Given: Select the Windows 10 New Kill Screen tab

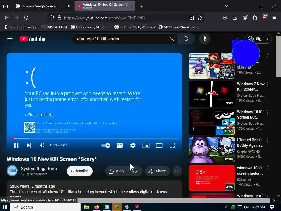Looking at the screenshot, I should coord(105,6).
